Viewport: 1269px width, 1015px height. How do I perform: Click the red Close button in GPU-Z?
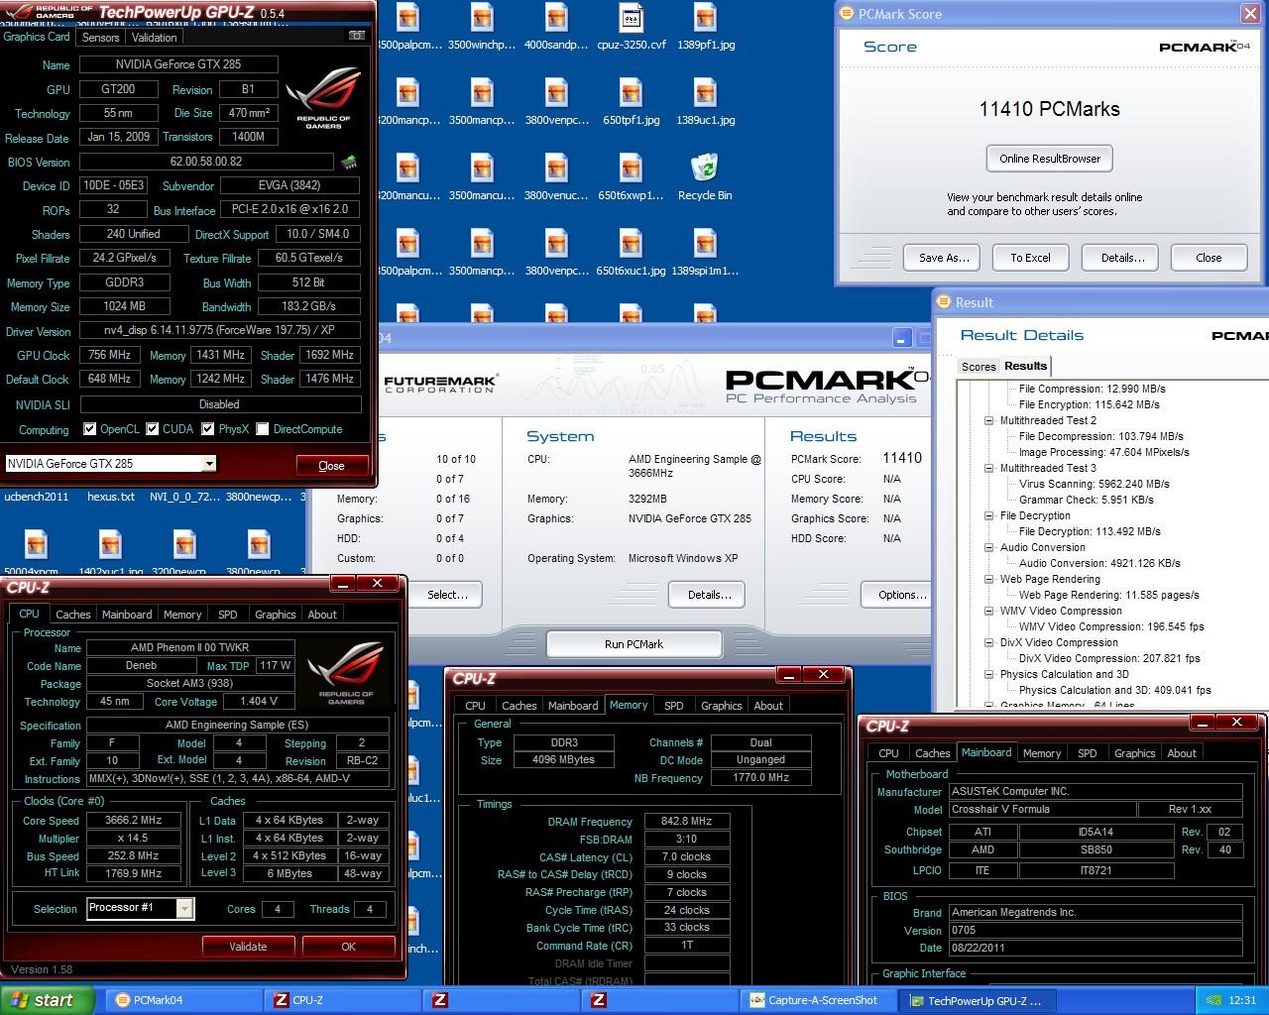tap(331, 466)
